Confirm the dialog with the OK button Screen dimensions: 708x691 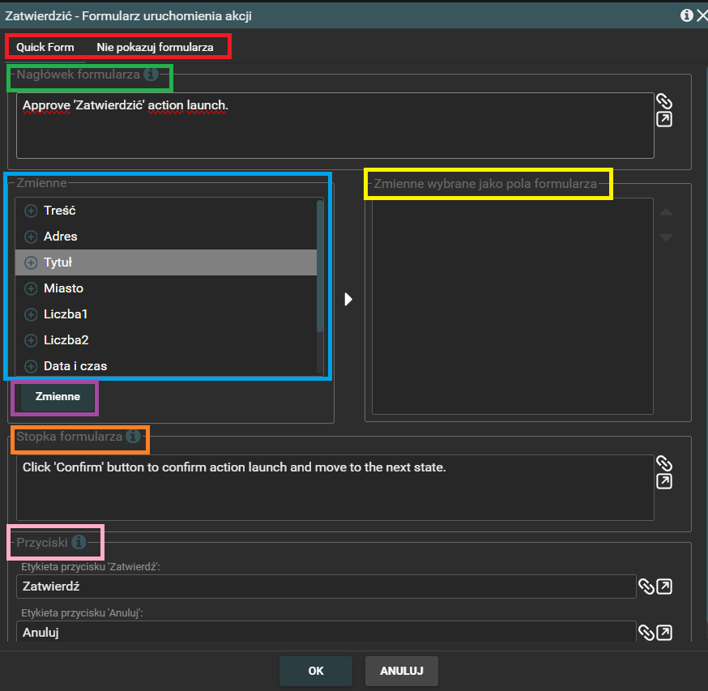(x=316, y=671)
